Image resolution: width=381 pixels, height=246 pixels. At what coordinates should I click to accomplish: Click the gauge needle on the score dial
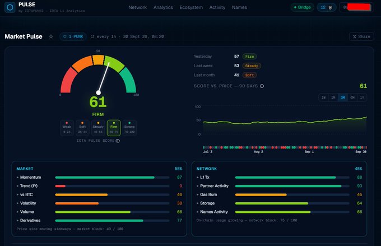pyautogui.click(x=104, y=78)
